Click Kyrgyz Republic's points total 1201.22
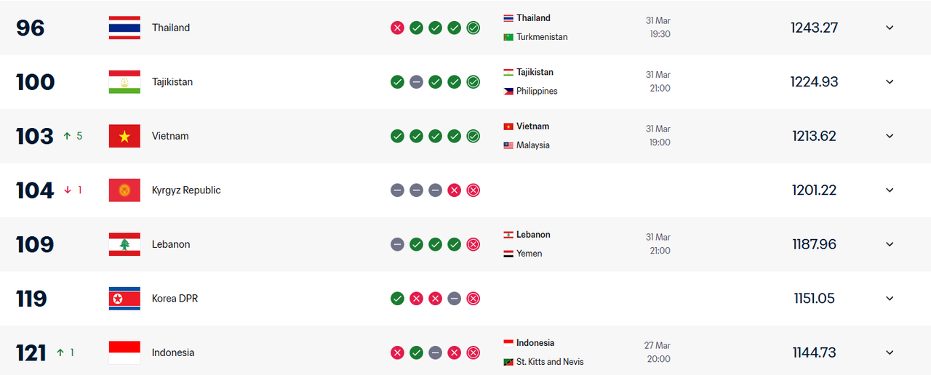Screen dimensions: 931x375 (814, 190)
